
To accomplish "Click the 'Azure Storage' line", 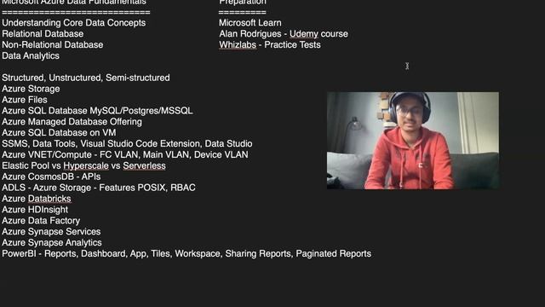I will tap(31, 89).
